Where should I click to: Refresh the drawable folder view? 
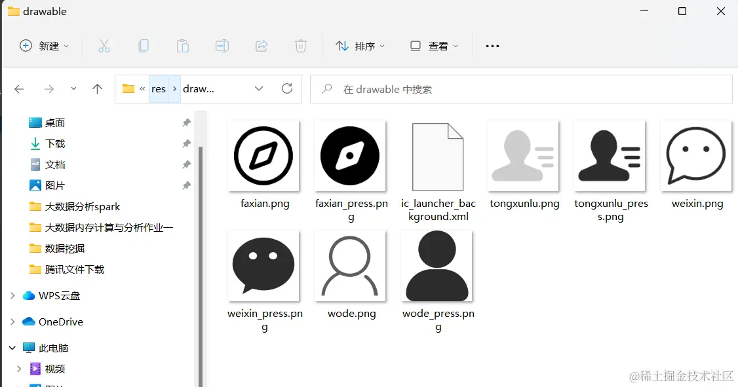(x=287, y=88)
